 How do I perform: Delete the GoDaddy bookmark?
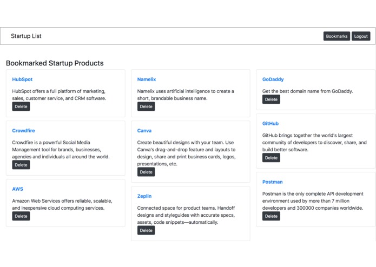tap(271, 99)
